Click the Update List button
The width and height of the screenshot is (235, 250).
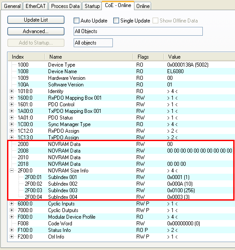(36, 20)
